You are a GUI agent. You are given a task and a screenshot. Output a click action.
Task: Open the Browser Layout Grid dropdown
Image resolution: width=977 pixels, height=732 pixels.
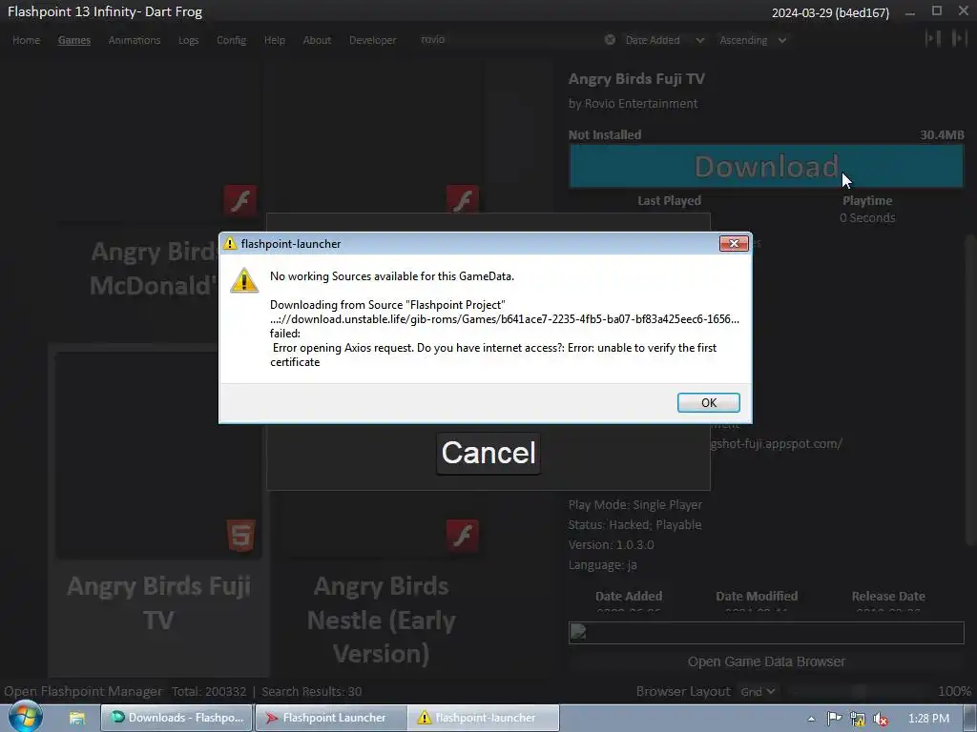point(758,692)
